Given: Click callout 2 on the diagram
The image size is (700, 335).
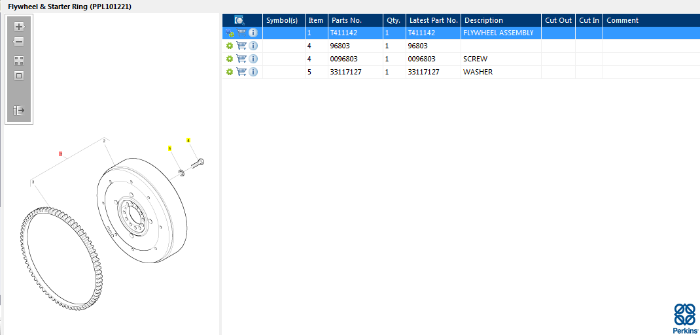Looking at the screenshot, I should pyautogui.click(x=104, y=141).
